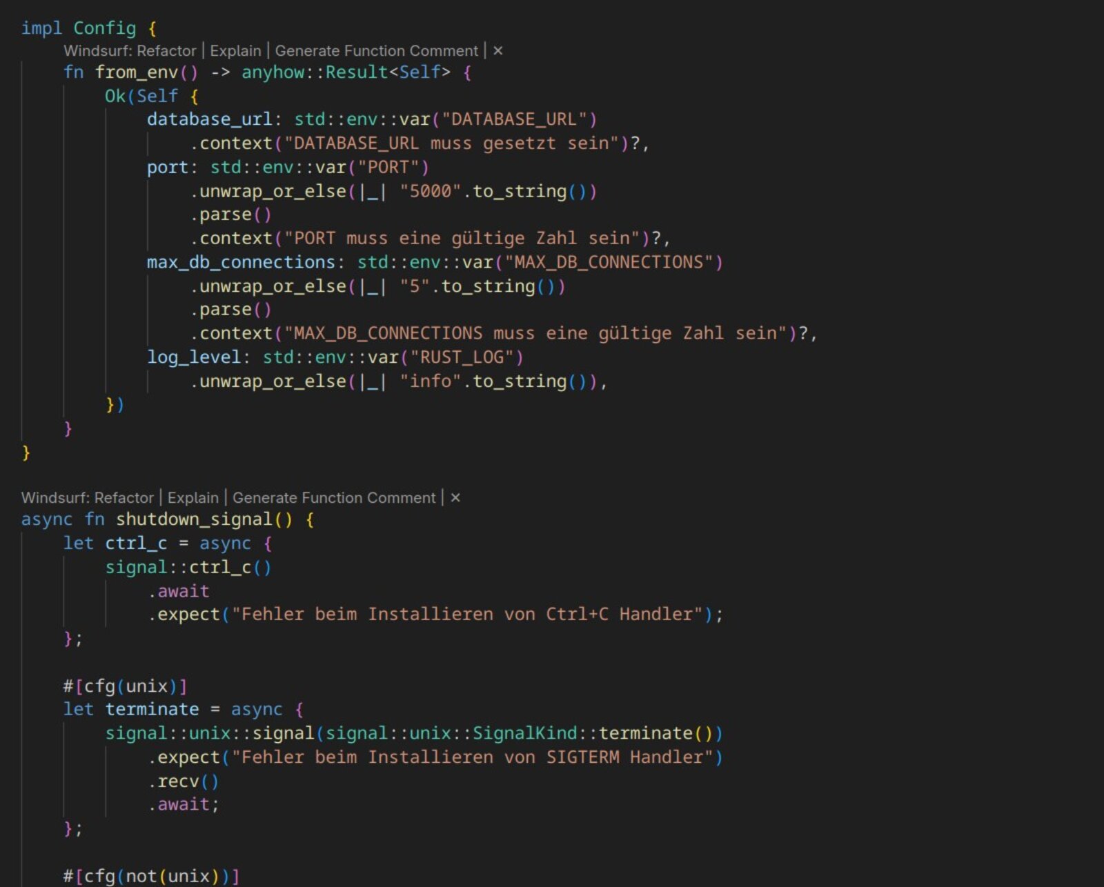Click the from_env function name

[x=137, y=72]
